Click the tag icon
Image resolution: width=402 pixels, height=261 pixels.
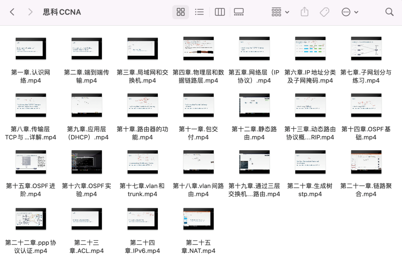[324, 12]
